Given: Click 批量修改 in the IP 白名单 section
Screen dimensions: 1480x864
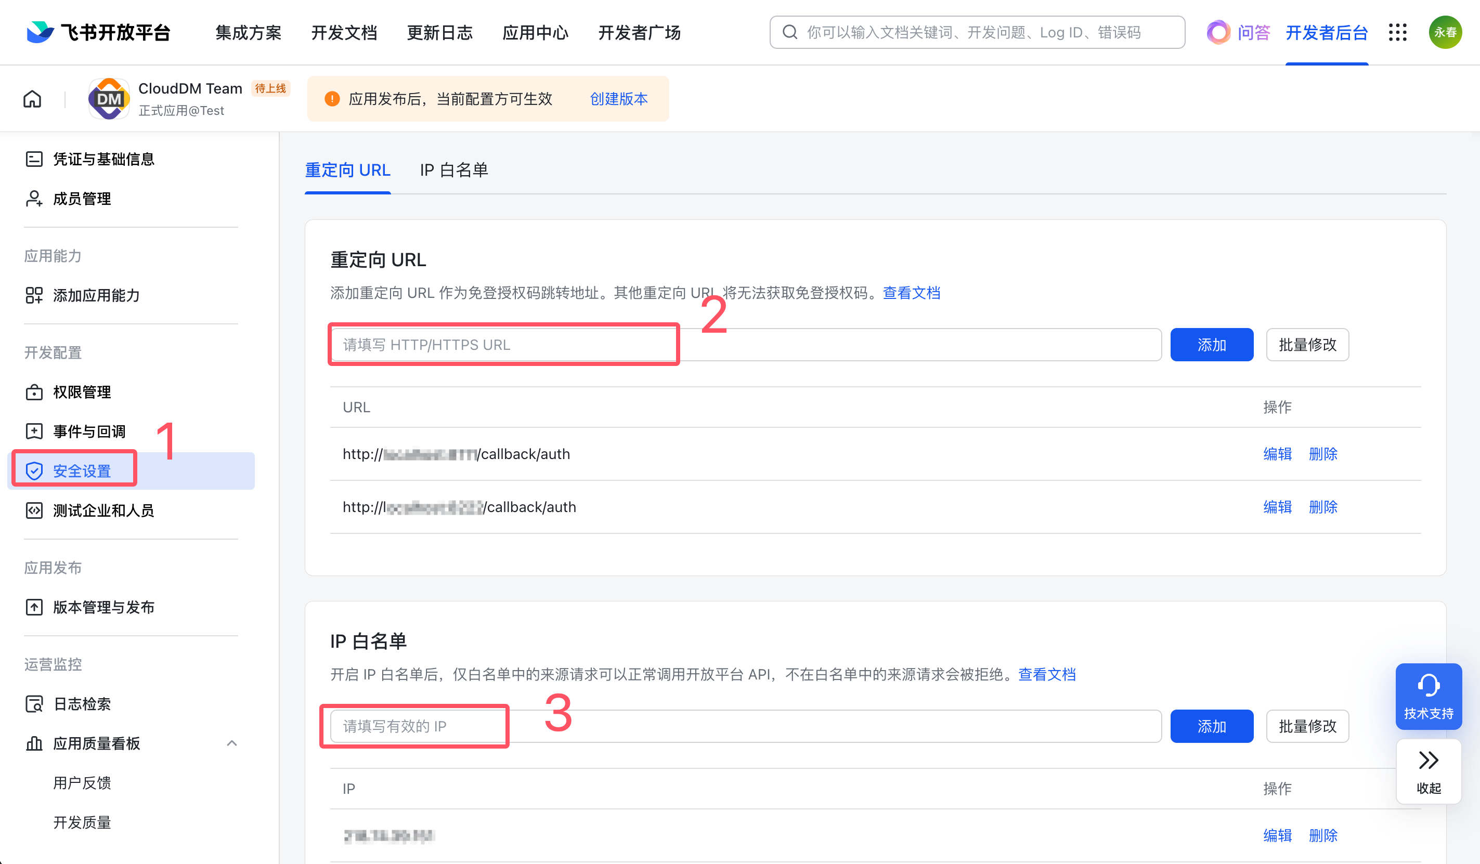Looking at the screenshot, I should [x=1307, y=726].
